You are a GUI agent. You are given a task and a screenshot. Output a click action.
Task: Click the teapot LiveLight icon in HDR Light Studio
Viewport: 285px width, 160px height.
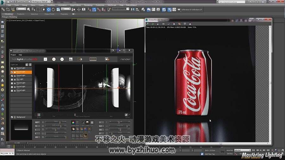point(107,59)
